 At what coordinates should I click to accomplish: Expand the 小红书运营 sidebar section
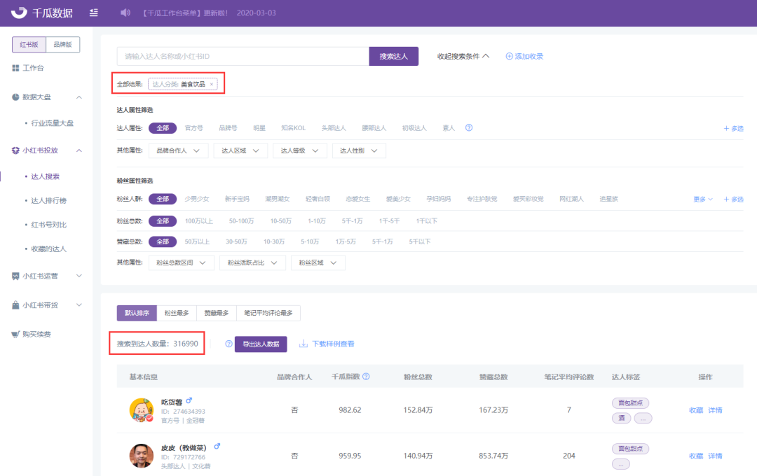click(79, 276)
